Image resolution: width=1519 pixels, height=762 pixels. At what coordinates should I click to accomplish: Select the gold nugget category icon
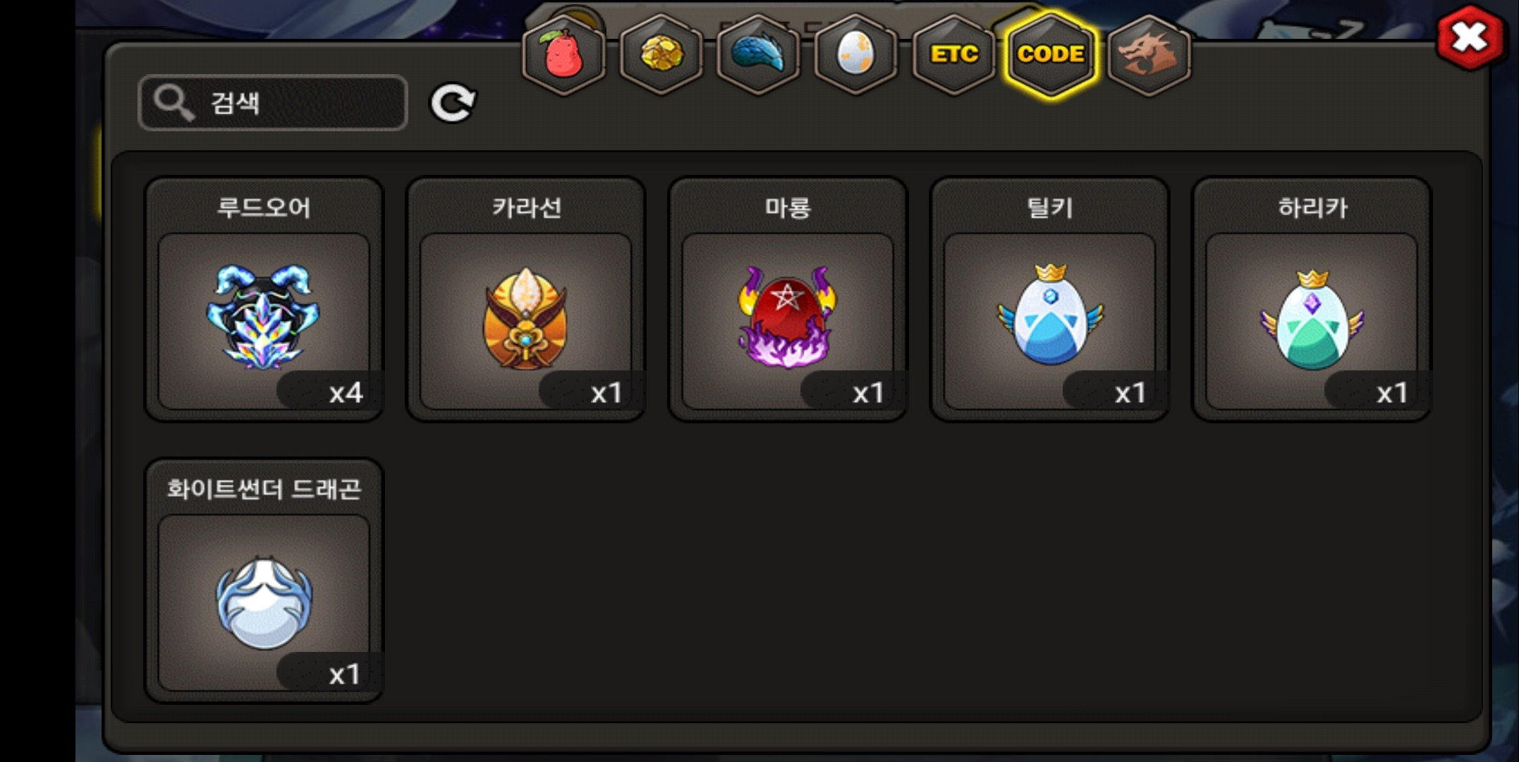click(661, 54)
